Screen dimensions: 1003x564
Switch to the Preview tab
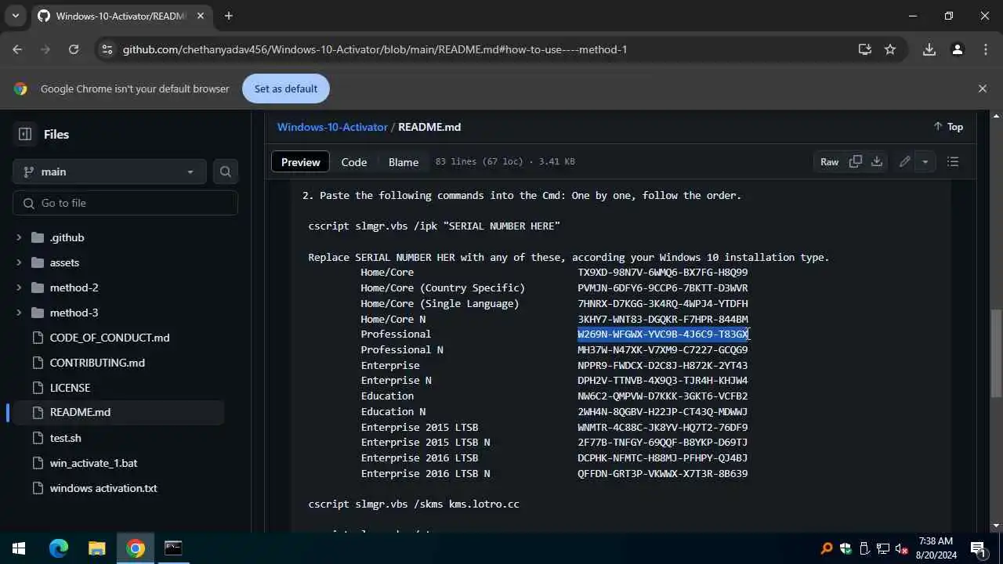pyautogui.click(x=301, y=162)
